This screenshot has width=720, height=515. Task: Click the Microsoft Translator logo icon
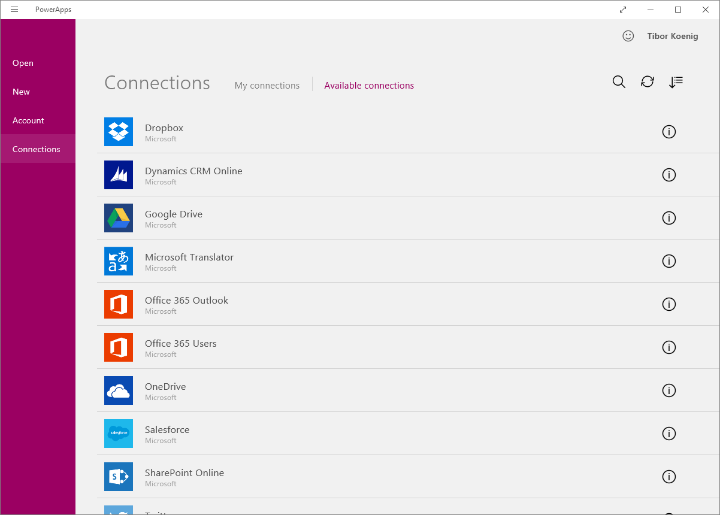pyautogui.click(x=119, y=261)
